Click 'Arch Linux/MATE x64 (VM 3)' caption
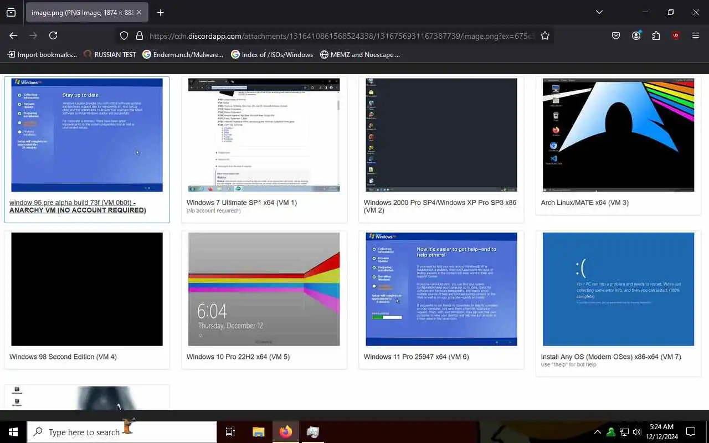 (584, 203)
